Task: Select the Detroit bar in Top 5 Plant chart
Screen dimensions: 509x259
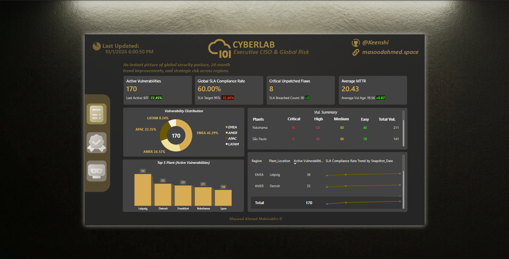Action: tap(163, 195)
